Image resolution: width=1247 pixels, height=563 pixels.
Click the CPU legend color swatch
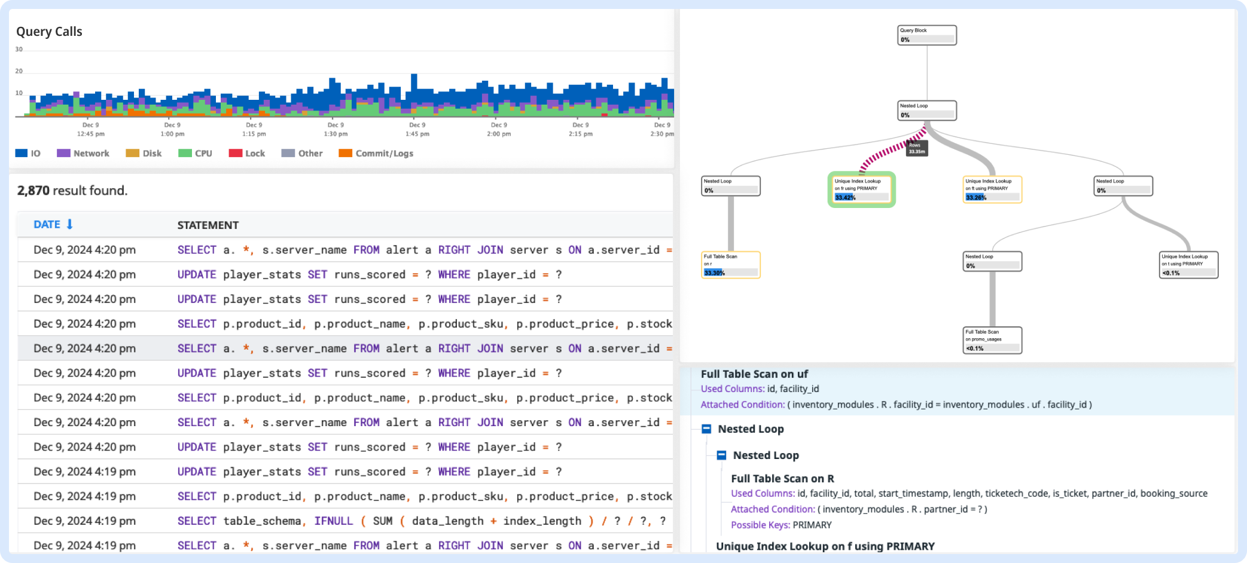coord(185,153)
